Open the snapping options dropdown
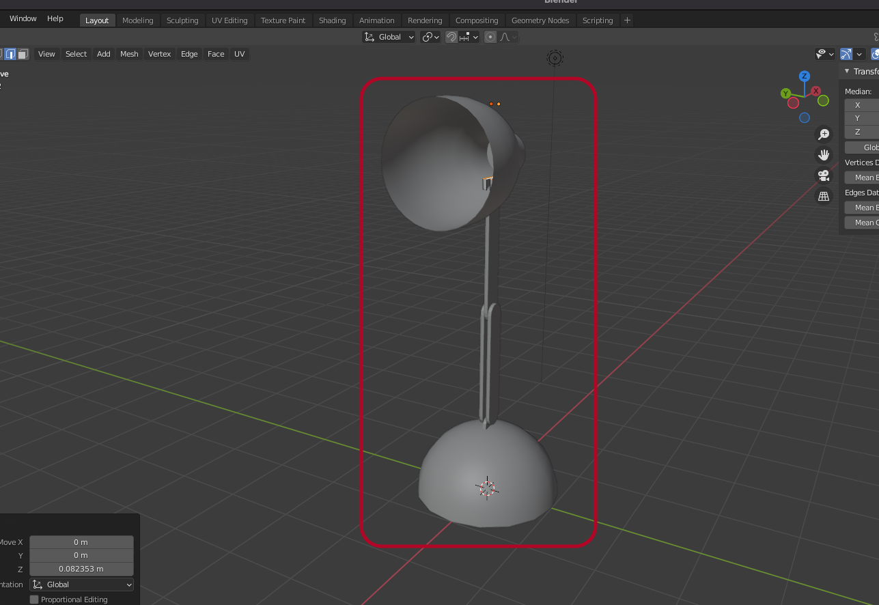This screenshot has width=879, height=605. click(x=469, y=37)
